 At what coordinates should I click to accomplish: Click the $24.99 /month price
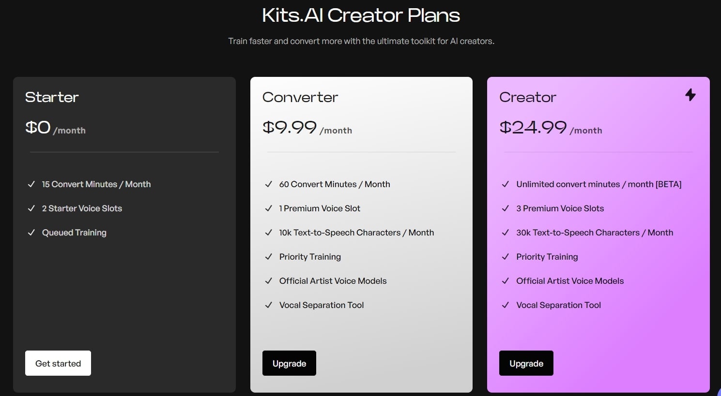click(x=551, y=128)
